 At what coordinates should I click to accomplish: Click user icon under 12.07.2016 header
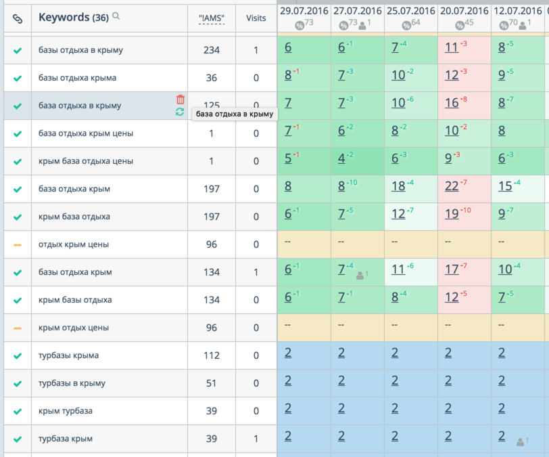click(x=523, y=25)
